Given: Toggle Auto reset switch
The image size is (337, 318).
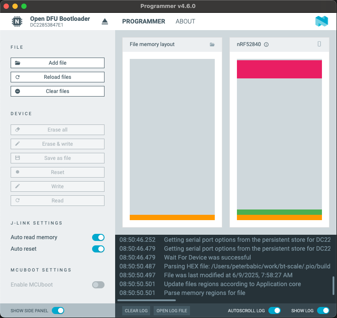Looking at the screenshot, I should point(98,249).
